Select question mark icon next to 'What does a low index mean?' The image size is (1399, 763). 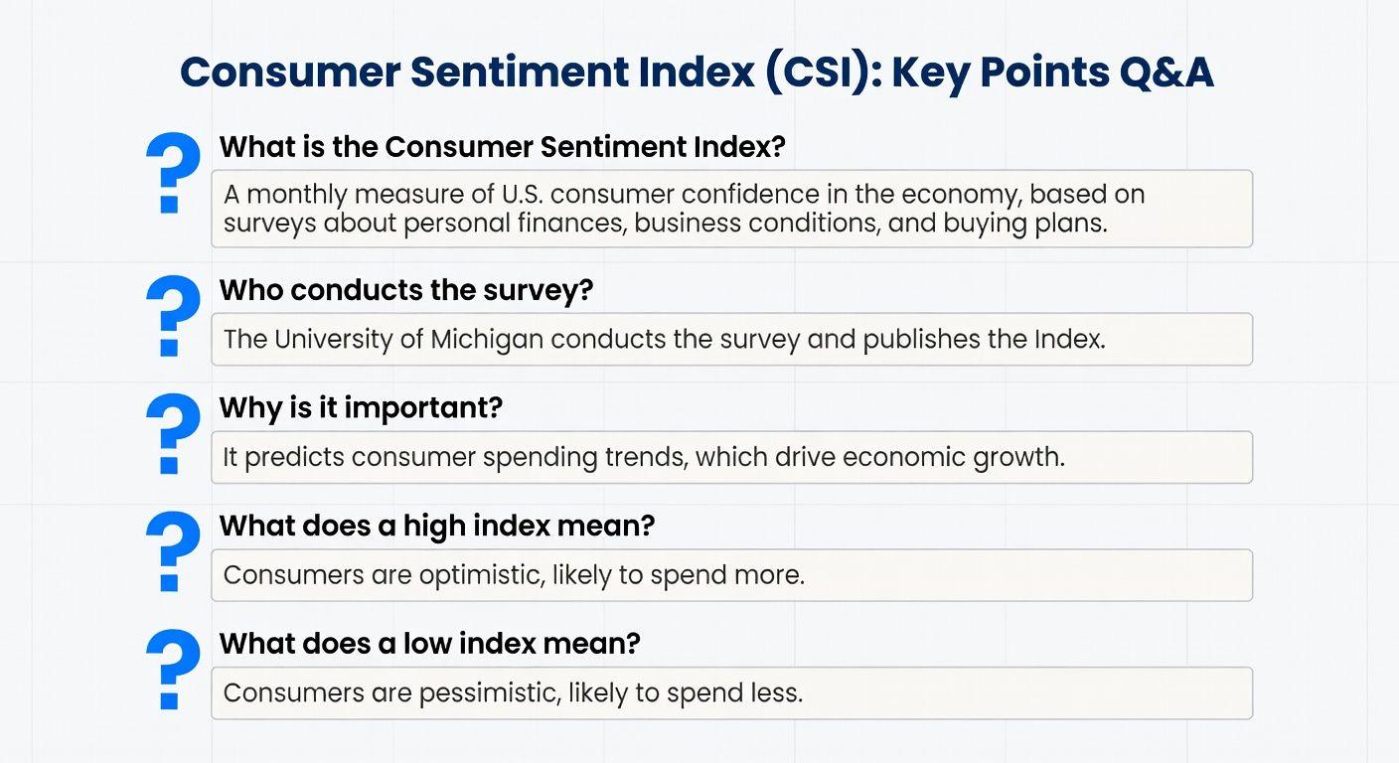173,671
